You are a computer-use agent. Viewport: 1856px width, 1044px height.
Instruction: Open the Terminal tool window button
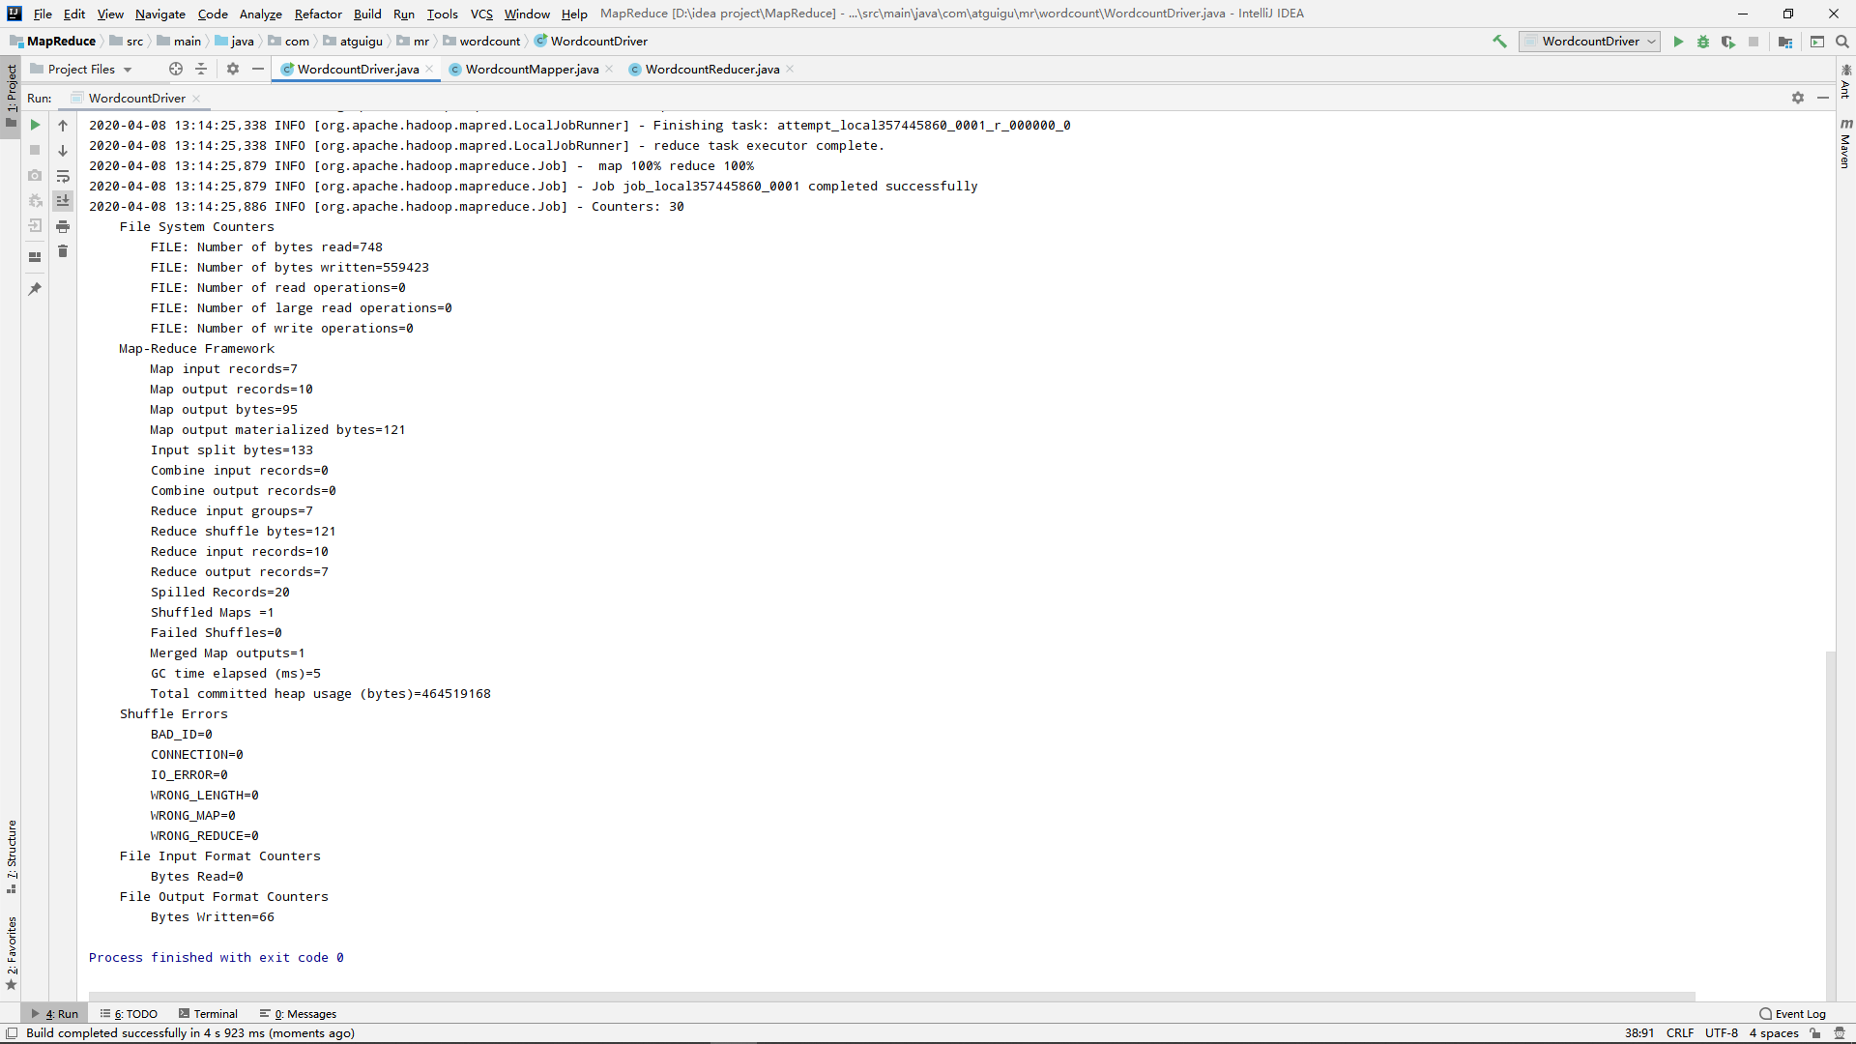click(208, 1014)
